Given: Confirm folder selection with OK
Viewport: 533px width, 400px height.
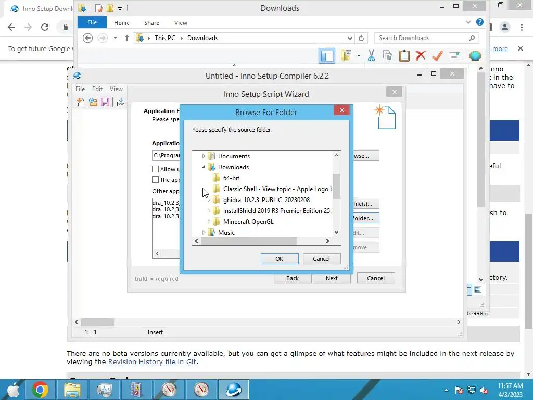Looking at the screenshot, I should pyautogui.click(x=280, y=259).
